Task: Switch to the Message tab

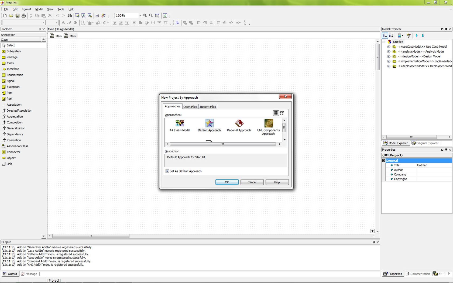Action: (29, 274)
